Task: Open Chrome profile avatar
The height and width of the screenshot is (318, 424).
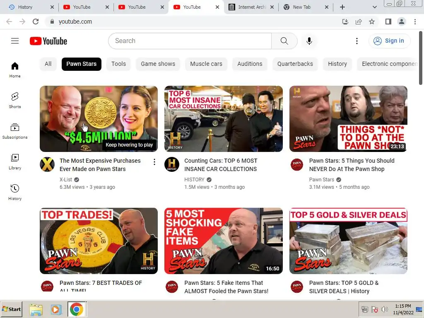Action: coord(402,22)
